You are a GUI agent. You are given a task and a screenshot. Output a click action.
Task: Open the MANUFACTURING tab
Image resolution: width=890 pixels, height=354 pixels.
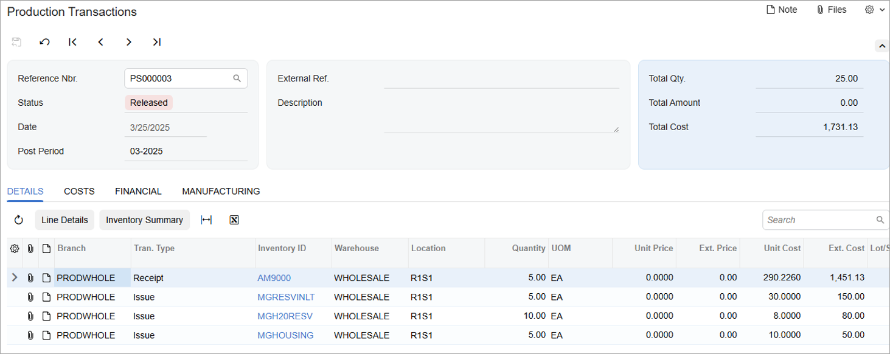tap(221, 191)
